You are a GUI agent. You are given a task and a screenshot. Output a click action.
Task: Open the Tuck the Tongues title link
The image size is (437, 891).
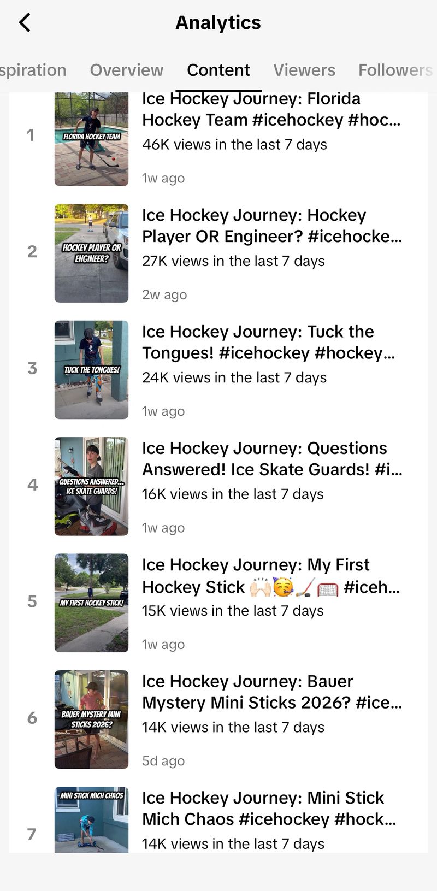pyautogui.click(x=268, y=342)
